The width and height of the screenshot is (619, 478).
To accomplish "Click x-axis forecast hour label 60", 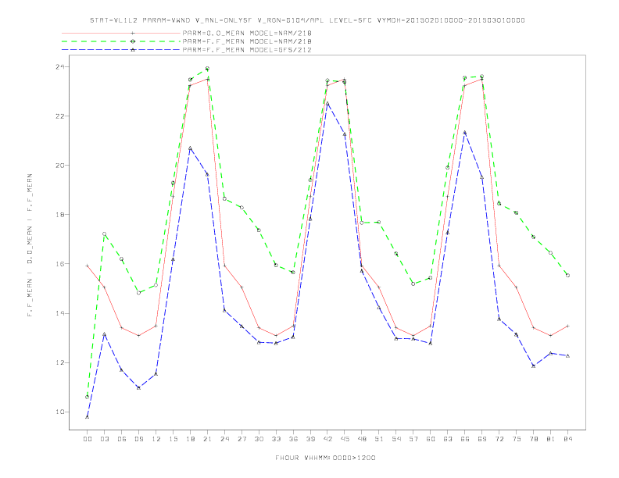I will [x=431, y=439].
